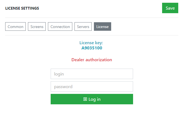Submit credentials with the Log in button

[x=92, y=99]
